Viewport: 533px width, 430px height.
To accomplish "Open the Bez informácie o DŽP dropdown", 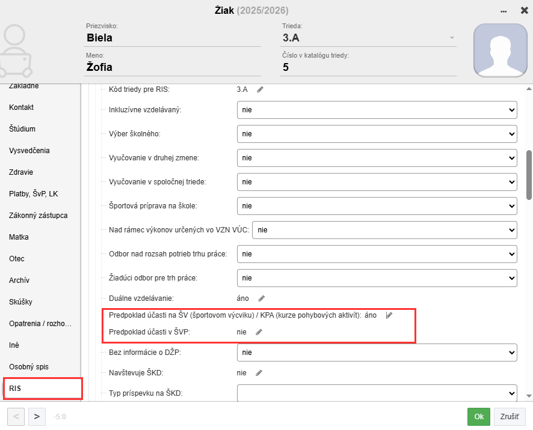I will [377, 353].
